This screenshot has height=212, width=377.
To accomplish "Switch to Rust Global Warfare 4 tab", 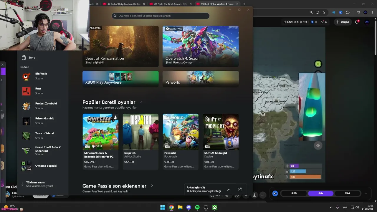I will pyautogui.click(x=217, y=4).
